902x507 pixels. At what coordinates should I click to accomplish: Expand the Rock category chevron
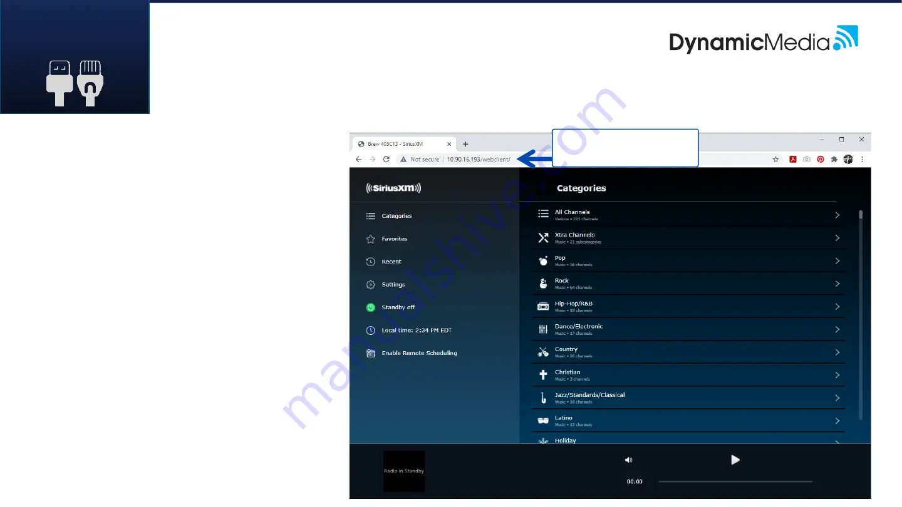pyautogui.click(x=837, y=284)
